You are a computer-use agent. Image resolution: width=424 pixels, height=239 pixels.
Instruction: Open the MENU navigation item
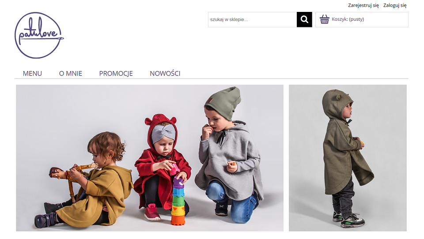32,74
